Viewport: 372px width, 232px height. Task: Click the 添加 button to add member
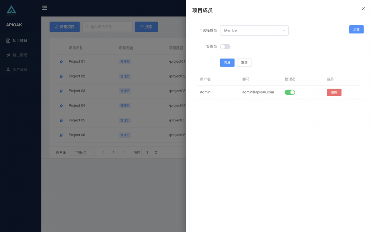click(x=356, y=29)
